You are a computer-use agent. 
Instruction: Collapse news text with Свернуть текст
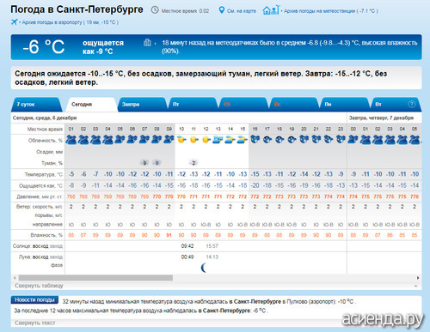tap(35, 323)
